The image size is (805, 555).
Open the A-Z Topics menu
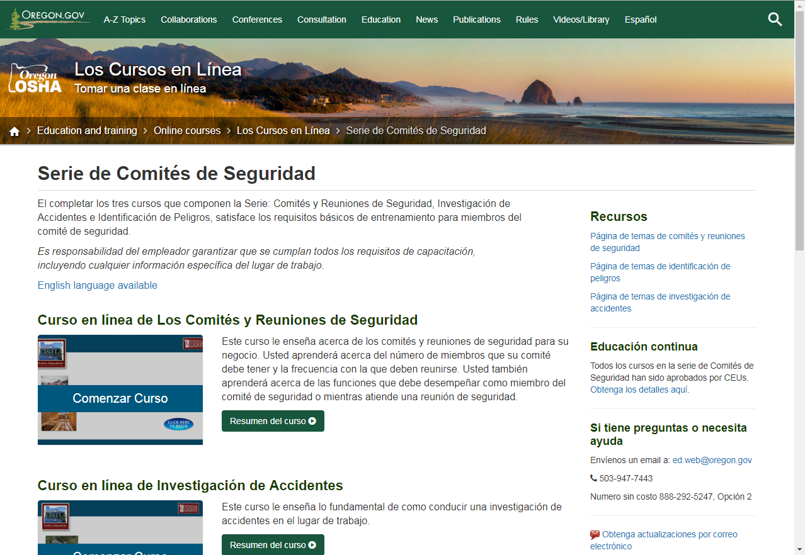coord(125,20)
